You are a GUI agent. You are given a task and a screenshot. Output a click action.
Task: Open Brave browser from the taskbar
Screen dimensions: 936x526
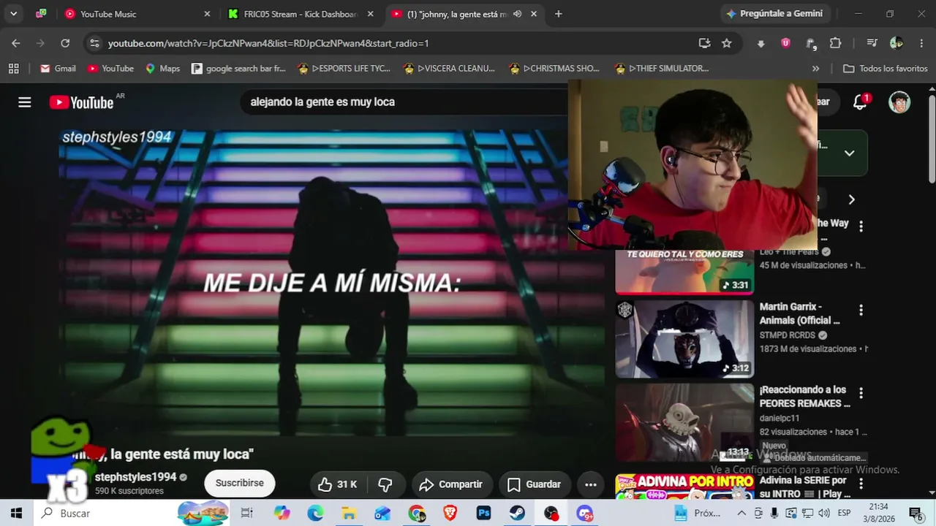click(x=450, y=514)
